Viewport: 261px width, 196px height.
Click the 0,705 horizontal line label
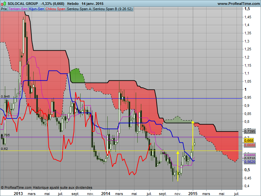coord(5,135)
